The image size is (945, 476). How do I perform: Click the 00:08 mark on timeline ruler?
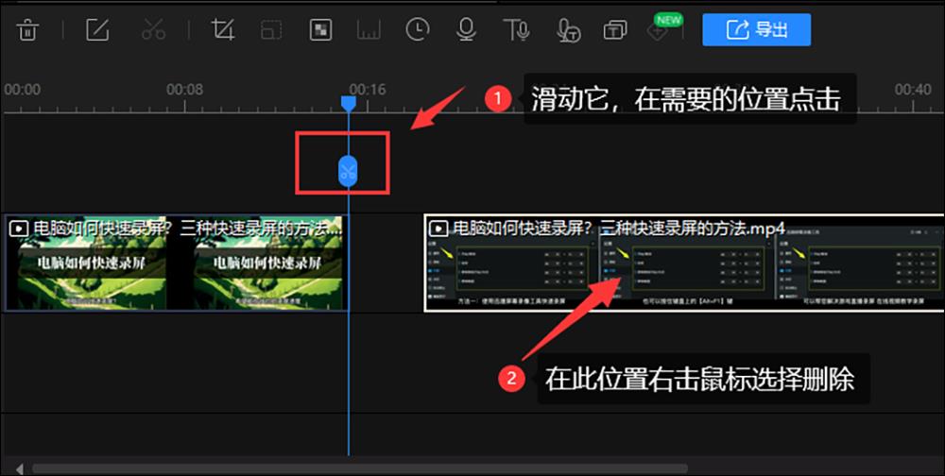click(184, 91)
